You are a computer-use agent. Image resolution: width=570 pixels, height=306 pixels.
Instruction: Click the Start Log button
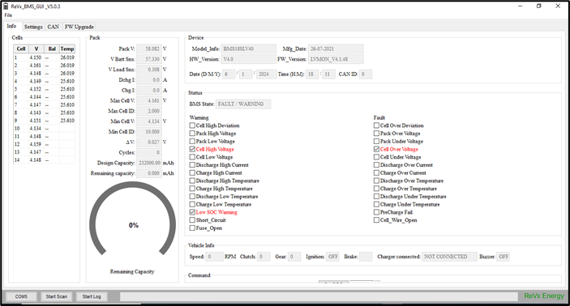[92, 296]
